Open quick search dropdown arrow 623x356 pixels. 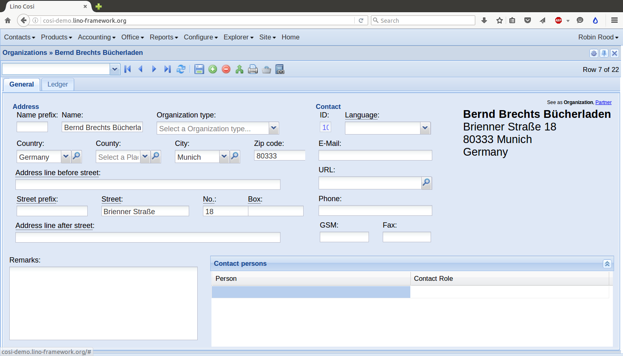(x=115, y=69)
